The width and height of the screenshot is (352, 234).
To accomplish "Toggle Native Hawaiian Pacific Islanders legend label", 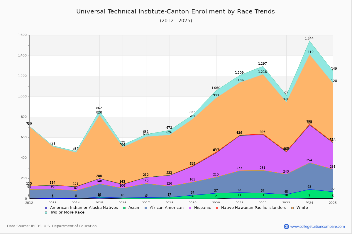I will point(253,208).
